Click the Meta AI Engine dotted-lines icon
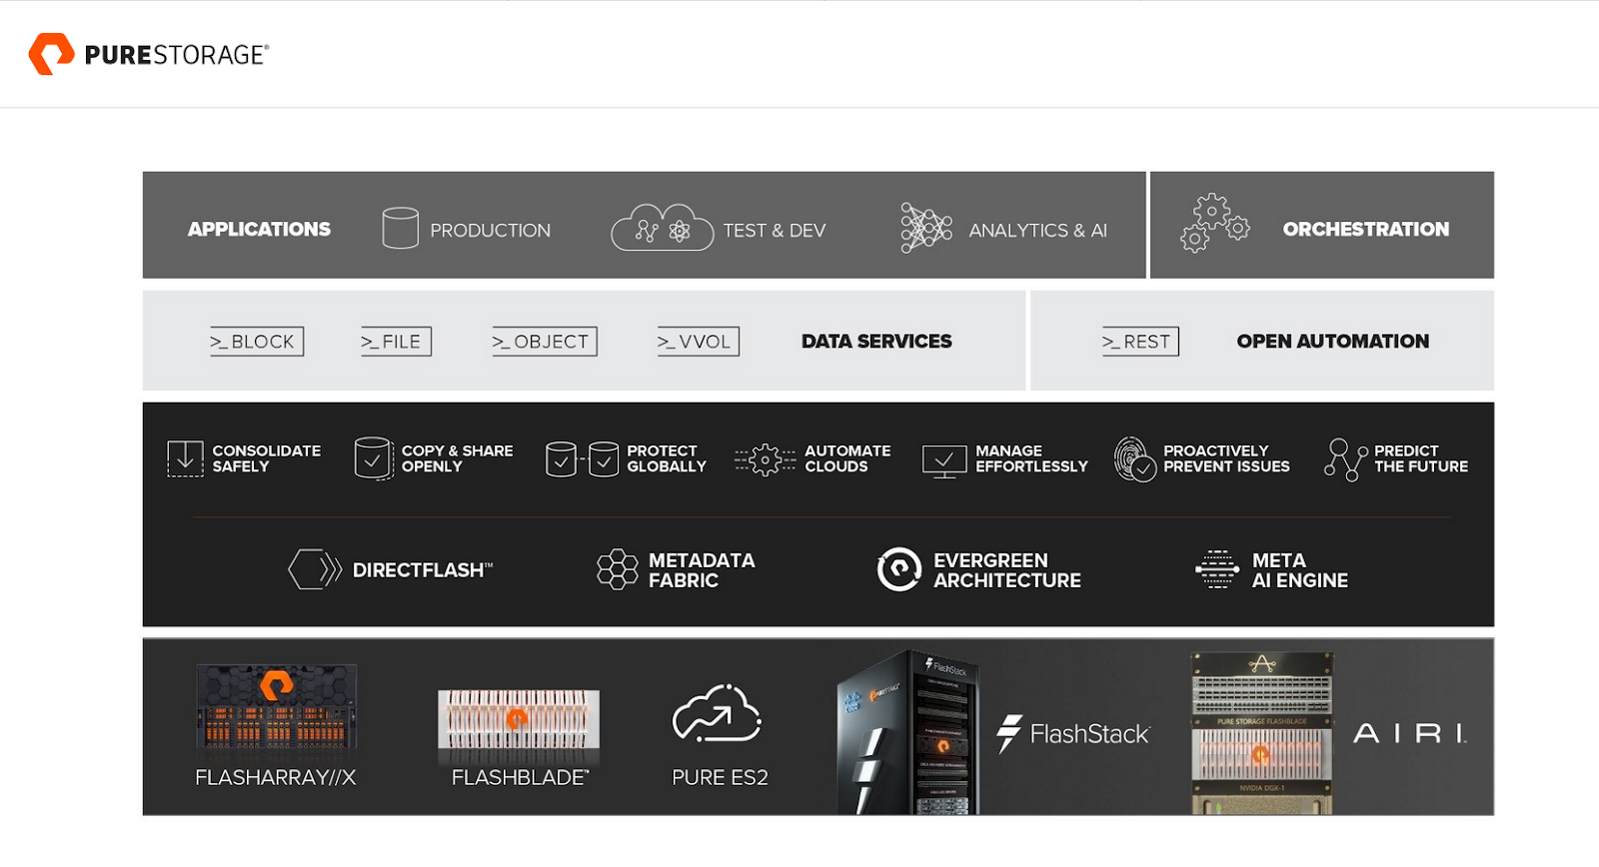Screen dimensions: 1599x867 (x=1217, y=569)
